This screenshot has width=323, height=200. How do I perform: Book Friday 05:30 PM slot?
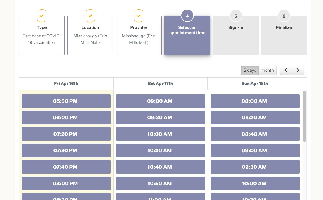click(x=66, y=101)
